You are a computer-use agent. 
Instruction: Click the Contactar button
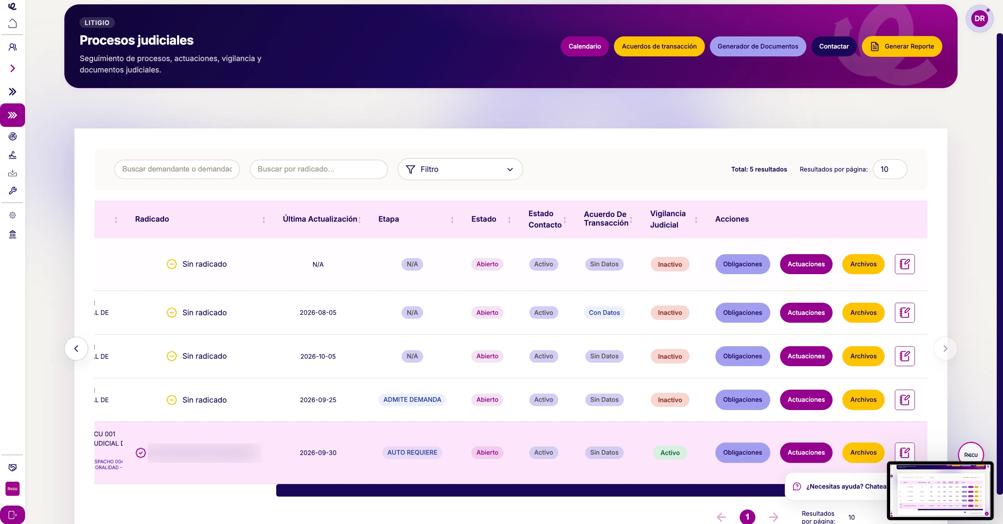(x=834, y=46)
